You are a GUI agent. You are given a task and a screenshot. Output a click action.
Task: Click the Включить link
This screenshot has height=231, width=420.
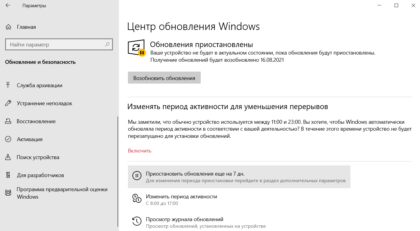pyautogui.click(x=140, y=151)
